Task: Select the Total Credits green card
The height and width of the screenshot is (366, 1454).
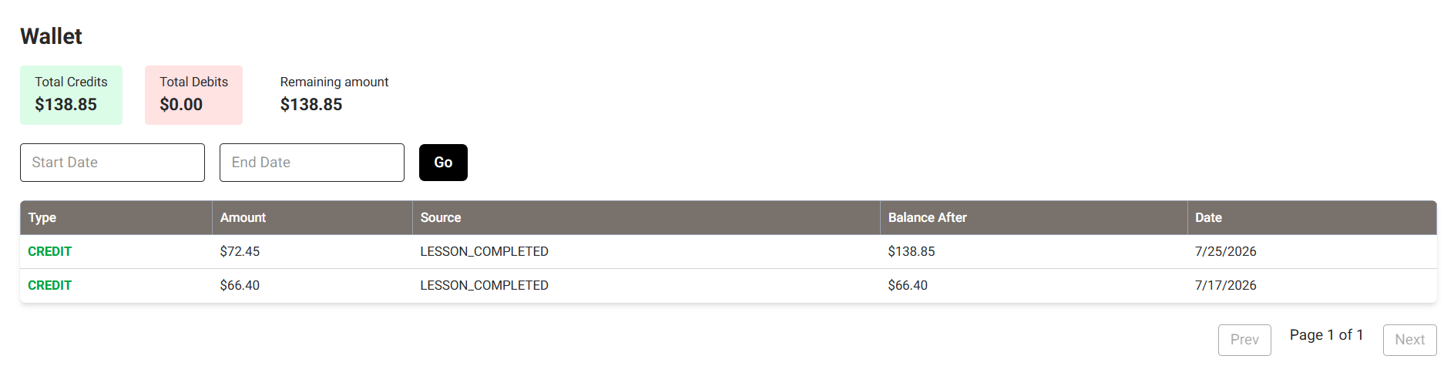Action: (71, 95)
